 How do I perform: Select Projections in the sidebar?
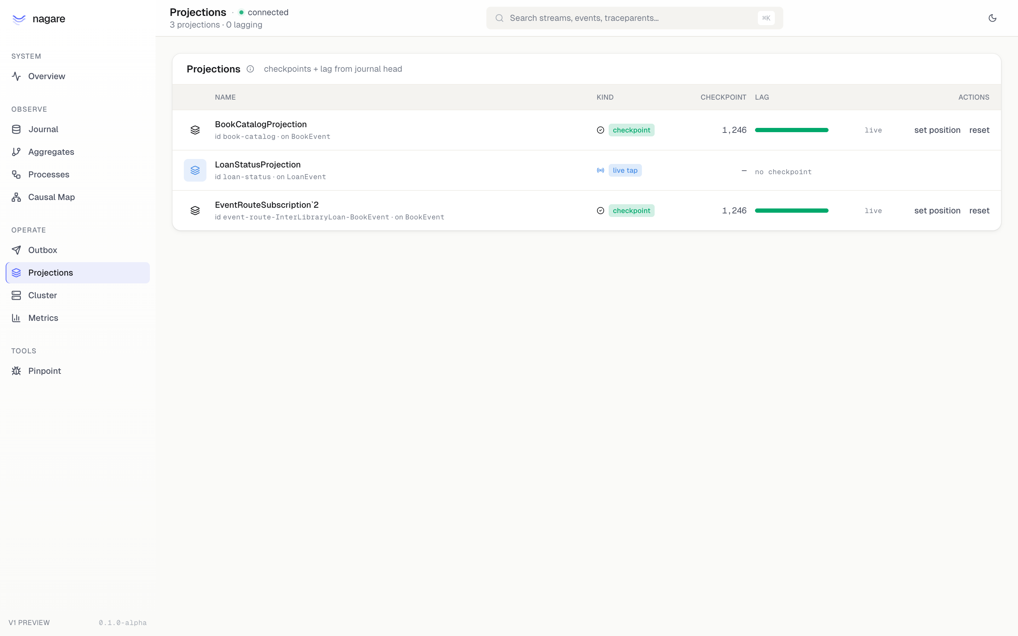(78, 273)
